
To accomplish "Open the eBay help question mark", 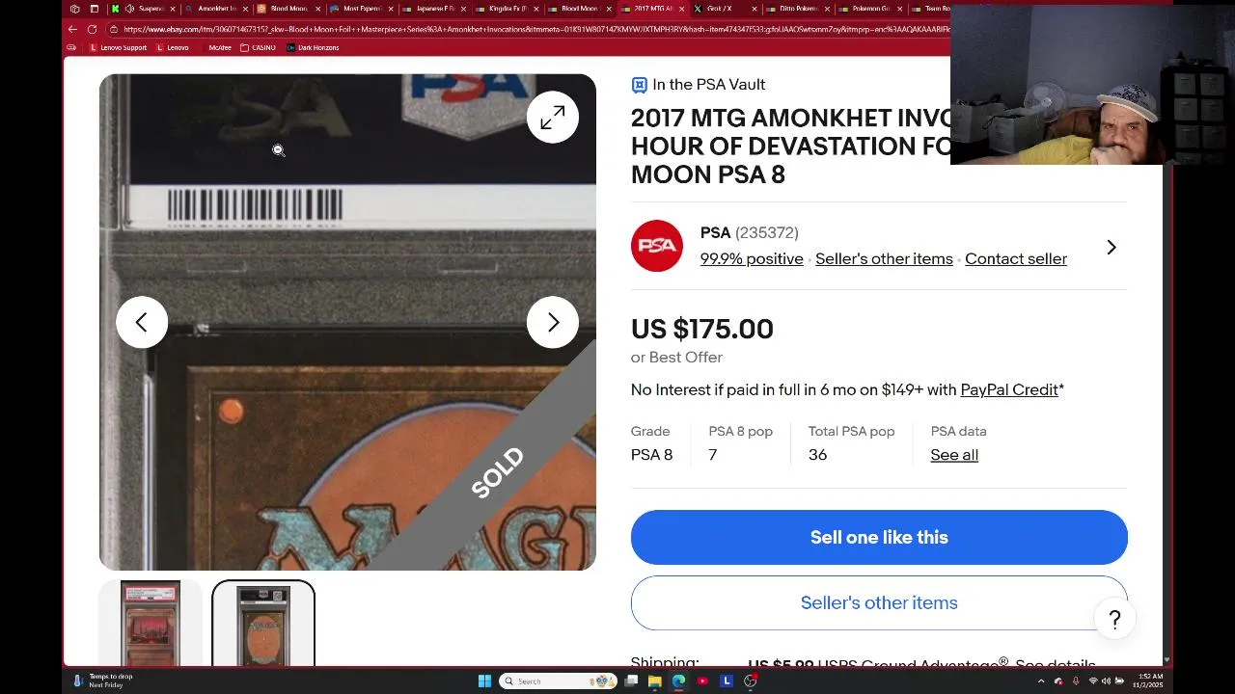I will pyautogui.click(x=1114, y=619).
